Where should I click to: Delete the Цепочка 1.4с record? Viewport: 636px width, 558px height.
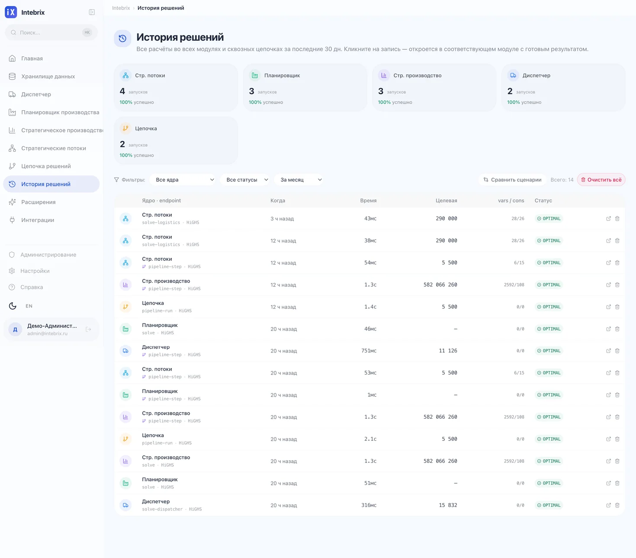click(617, 307)
